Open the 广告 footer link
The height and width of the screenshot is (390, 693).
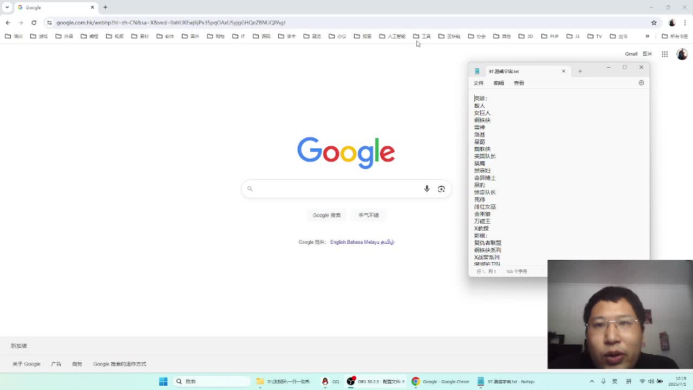pos(56,364)
